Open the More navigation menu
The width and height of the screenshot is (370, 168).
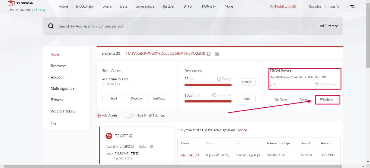tap(229, 6)
